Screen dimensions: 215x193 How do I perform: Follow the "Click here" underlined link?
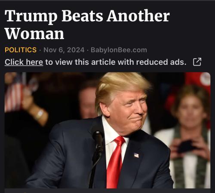pos(24,62)
